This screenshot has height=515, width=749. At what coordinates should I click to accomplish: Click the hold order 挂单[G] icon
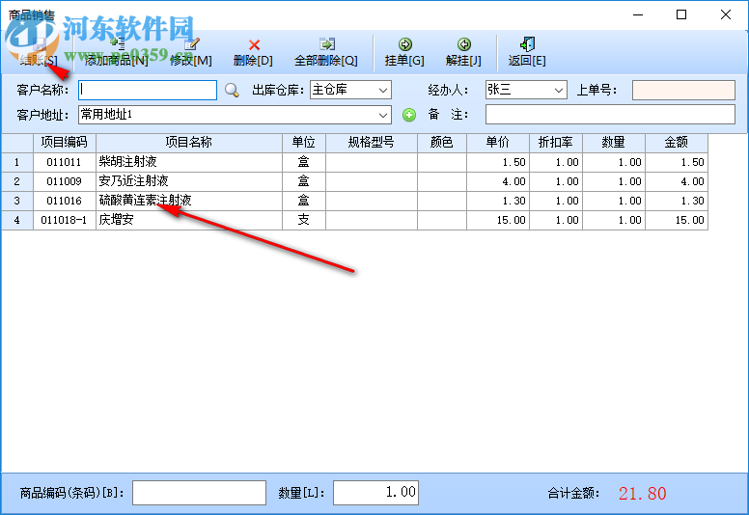tap(405, 44)
